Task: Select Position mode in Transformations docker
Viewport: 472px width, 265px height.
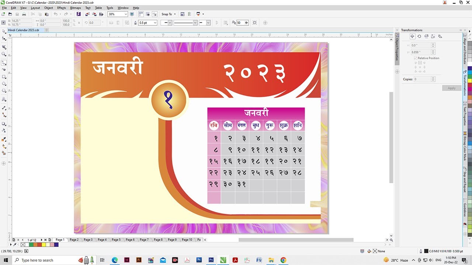Action: (x=412, y=36)
